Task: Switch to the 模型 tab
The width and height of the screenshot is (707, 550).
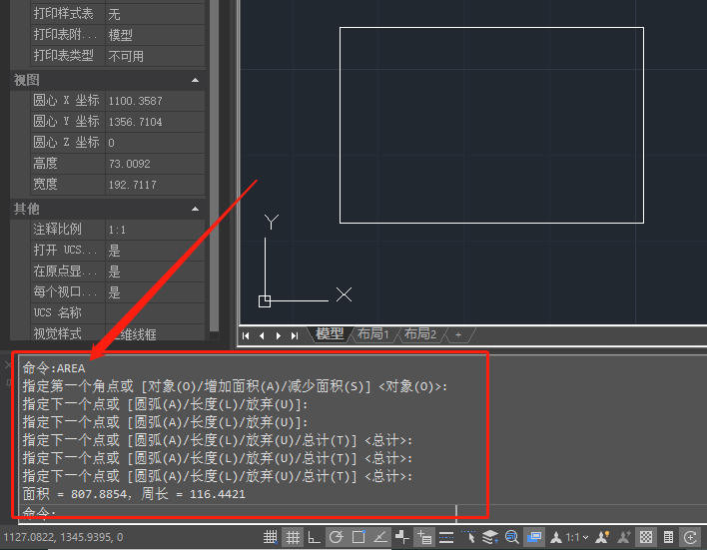Action: (330, 334)
